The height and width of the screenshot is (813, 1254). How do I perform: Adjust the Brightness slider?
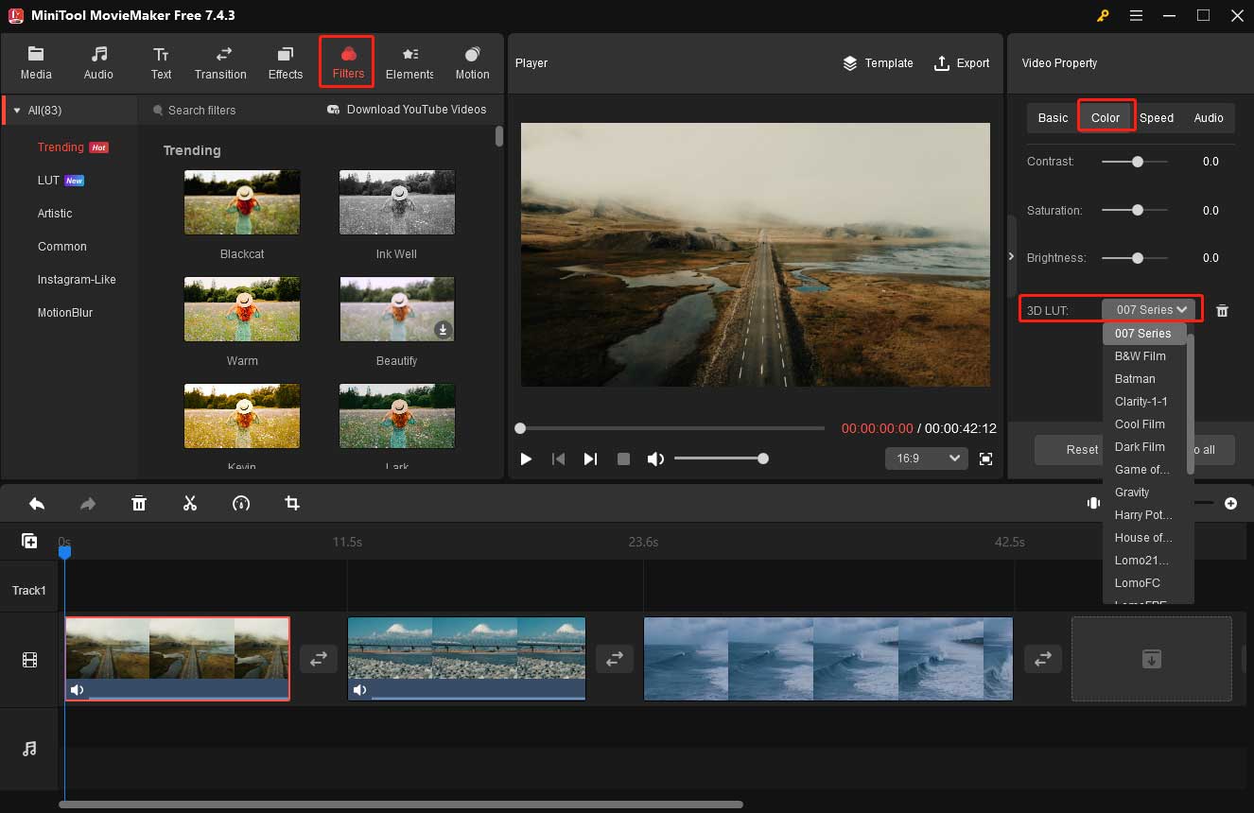[1135, 257]
